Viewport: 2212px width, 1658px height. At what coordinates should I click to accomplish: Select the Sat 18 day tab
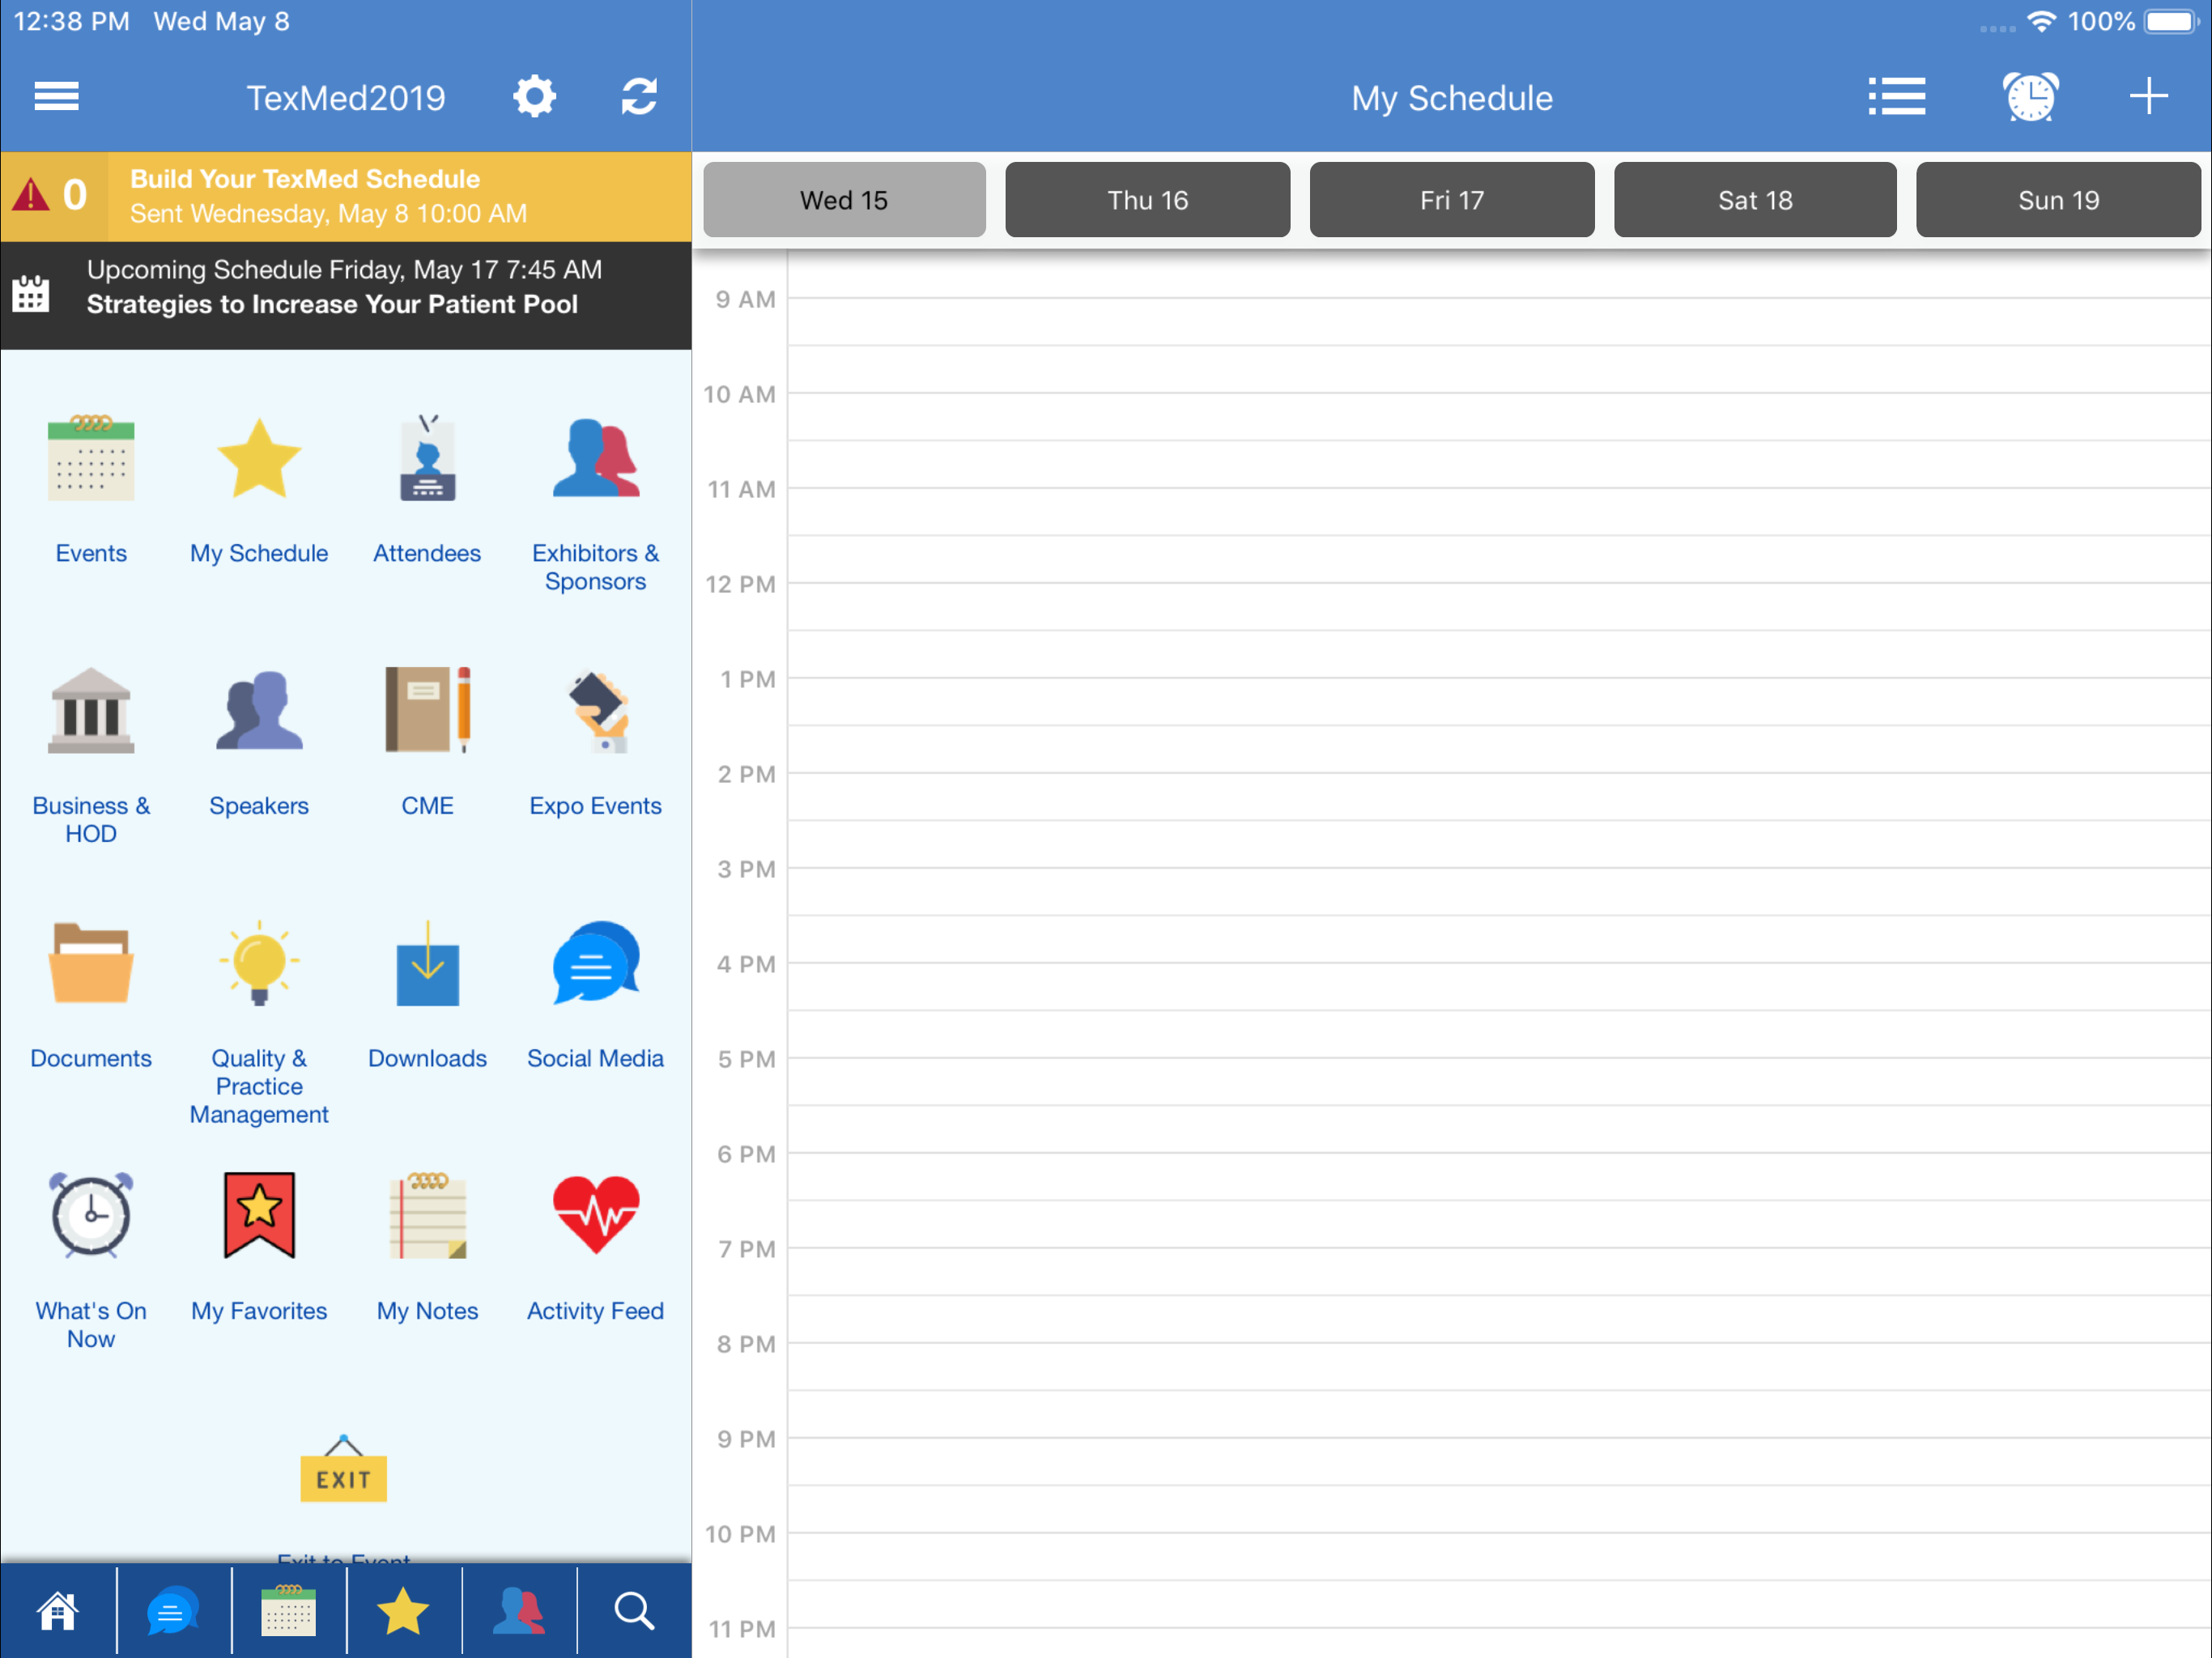coord(1755,200)
